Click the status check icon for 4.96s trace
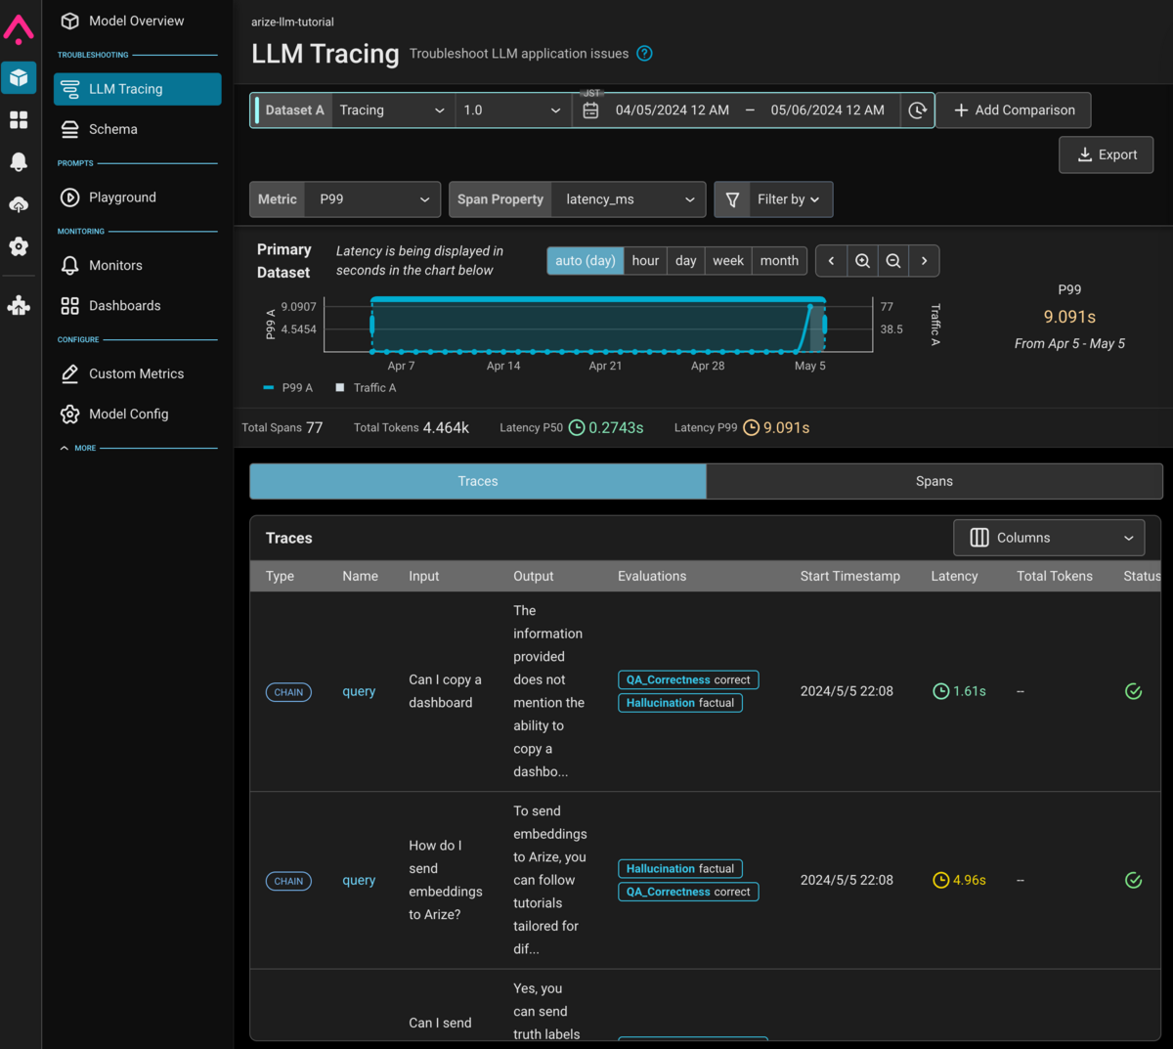 1134,880
